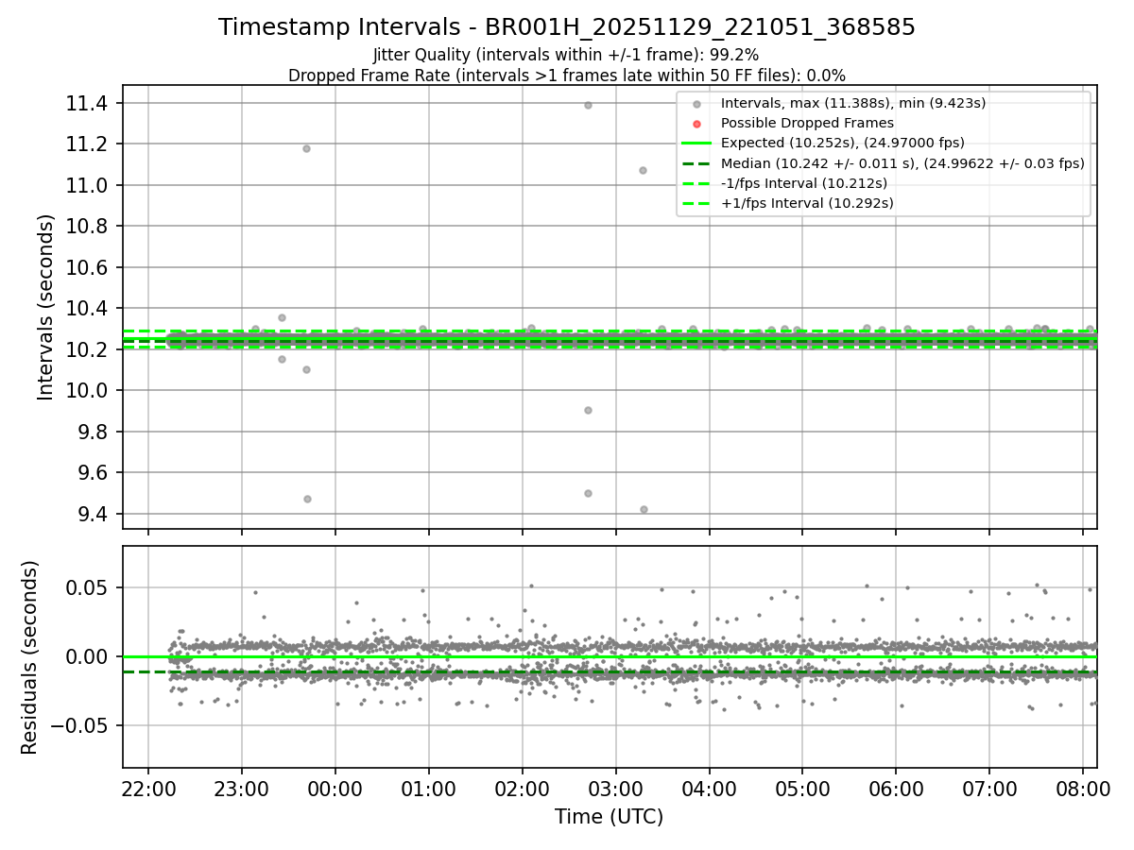The width and height of the screenshot is (1134, 850).
Task: Click legend entry starting 'Median (10.242 +/- 0.011 s)'
Action: click(x=902, y=162)
